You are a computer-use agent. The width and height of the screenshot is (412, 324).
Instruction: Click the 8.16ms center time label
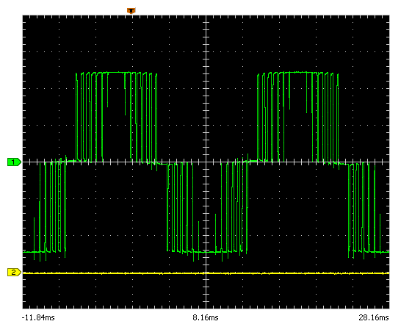click(x=206, y=317)
